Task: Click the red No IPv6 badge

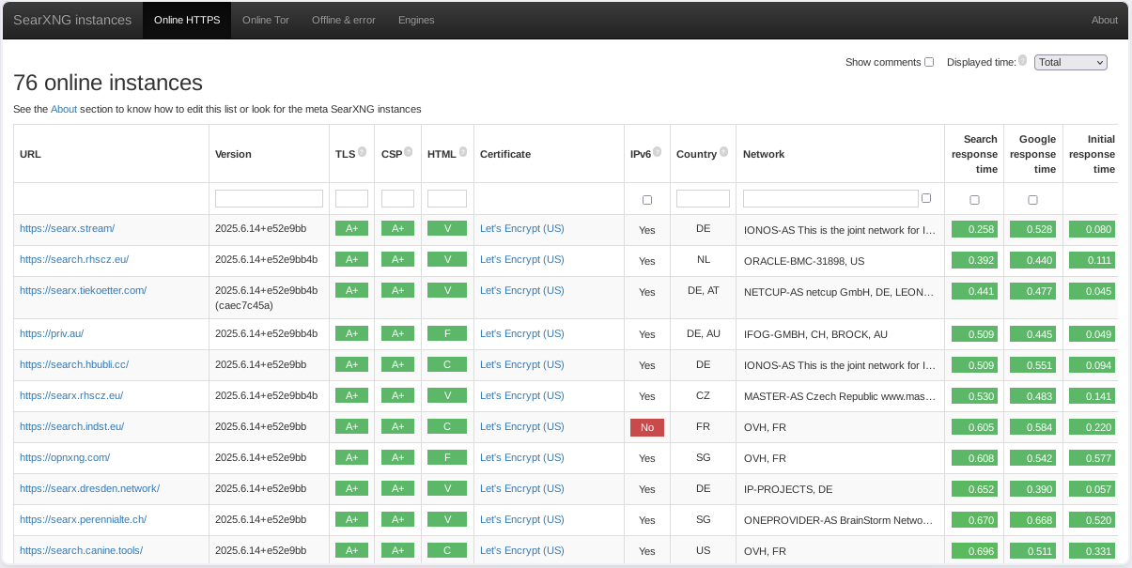Action: click(x=646, y=427)
